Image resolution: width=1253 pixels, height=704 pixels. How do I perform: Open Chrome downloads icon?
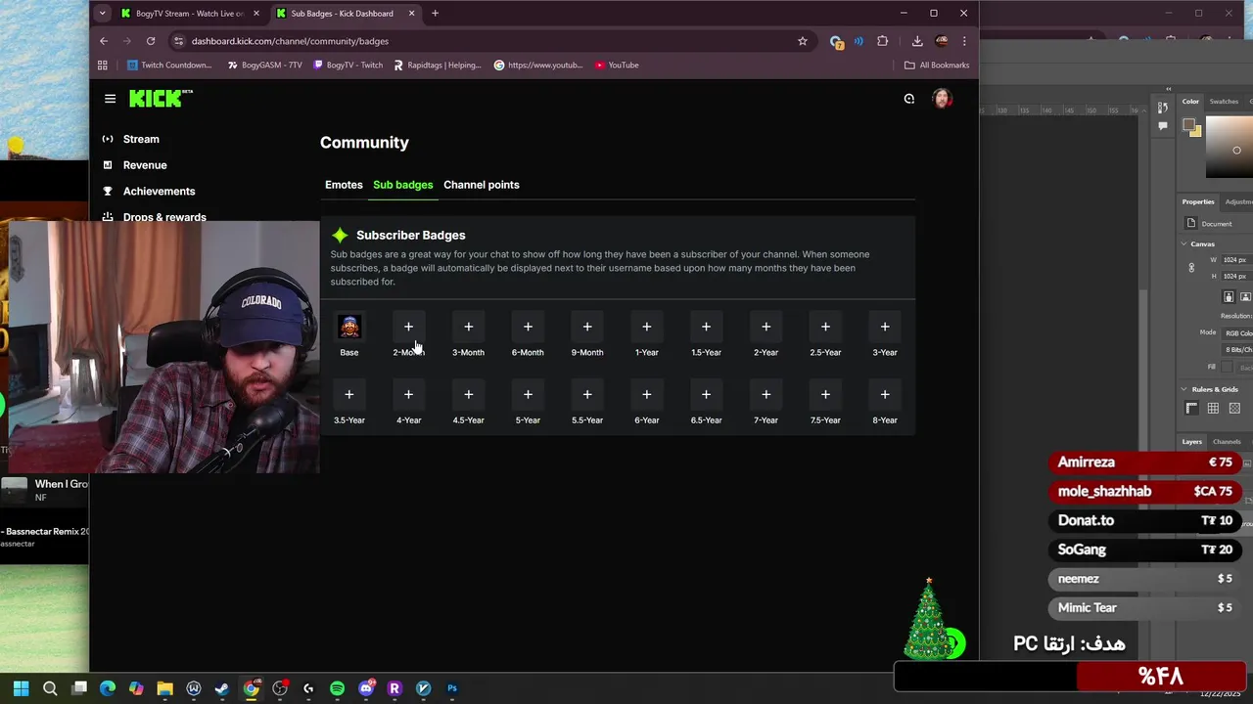click(916, 41)
